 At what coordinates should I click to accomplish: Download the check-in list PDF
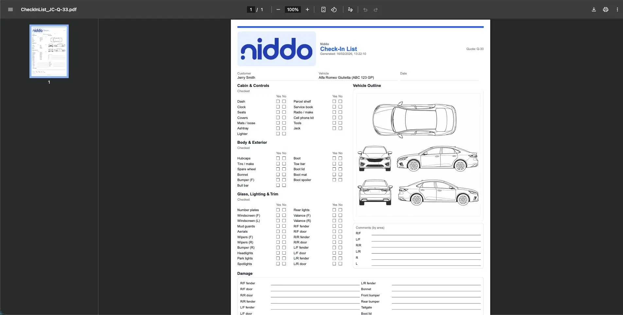[593, 9]
